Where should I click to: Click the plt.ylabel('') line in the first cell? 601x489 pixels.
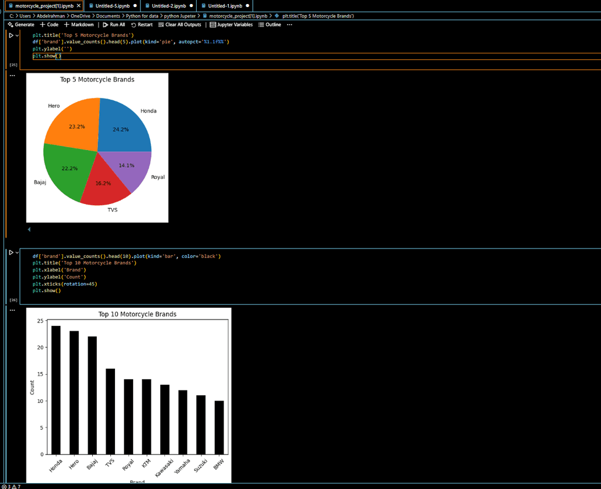(52, 49)
